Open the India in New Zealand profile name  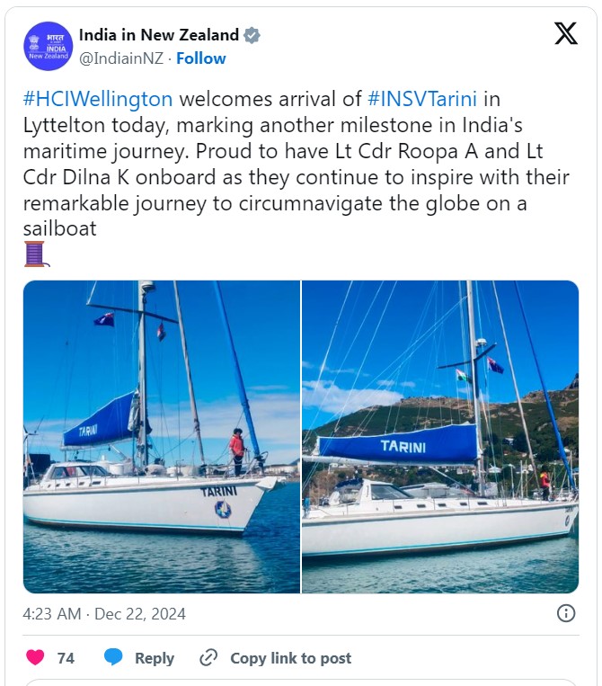click(x=158, y=35)
